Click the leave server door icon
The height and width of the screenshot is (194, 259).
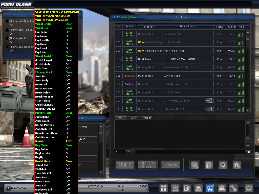click(x=209, y=165)
